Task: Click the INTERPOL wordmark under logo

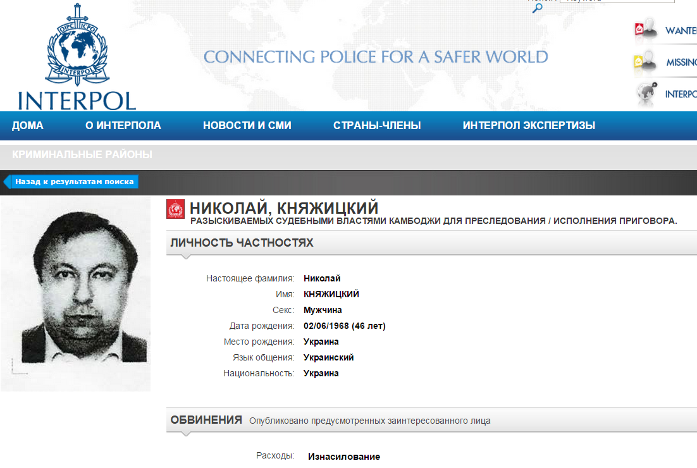Action: tap(77, 101)
